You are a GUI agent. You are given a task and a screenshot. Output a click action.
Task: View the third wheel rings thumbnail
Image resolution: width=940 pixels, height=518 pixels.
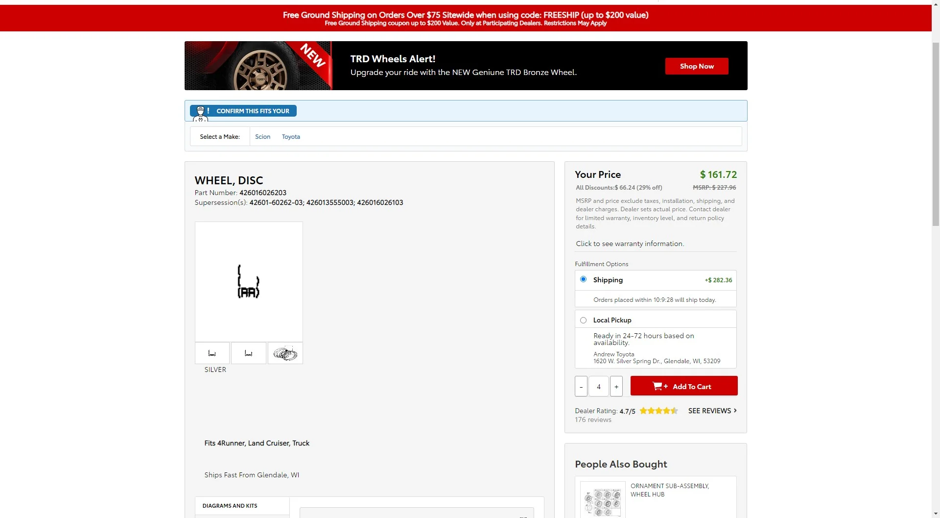[285, 353]
